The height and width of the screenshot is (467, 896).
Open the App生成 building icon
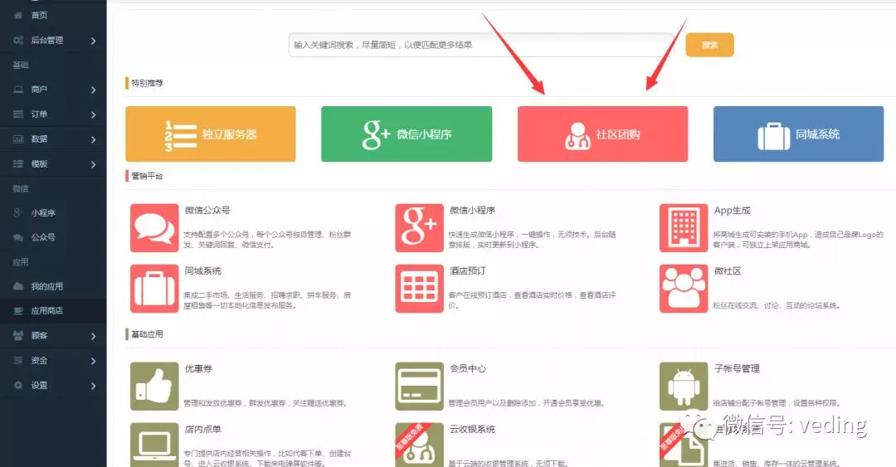[684, 228]
